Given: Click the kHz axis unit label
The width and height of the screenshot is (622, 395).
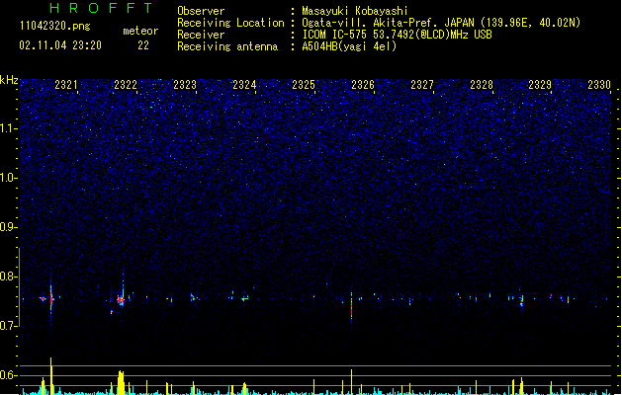Looking at the screenshot, I should pyautogui.click(x=9, y=80).
